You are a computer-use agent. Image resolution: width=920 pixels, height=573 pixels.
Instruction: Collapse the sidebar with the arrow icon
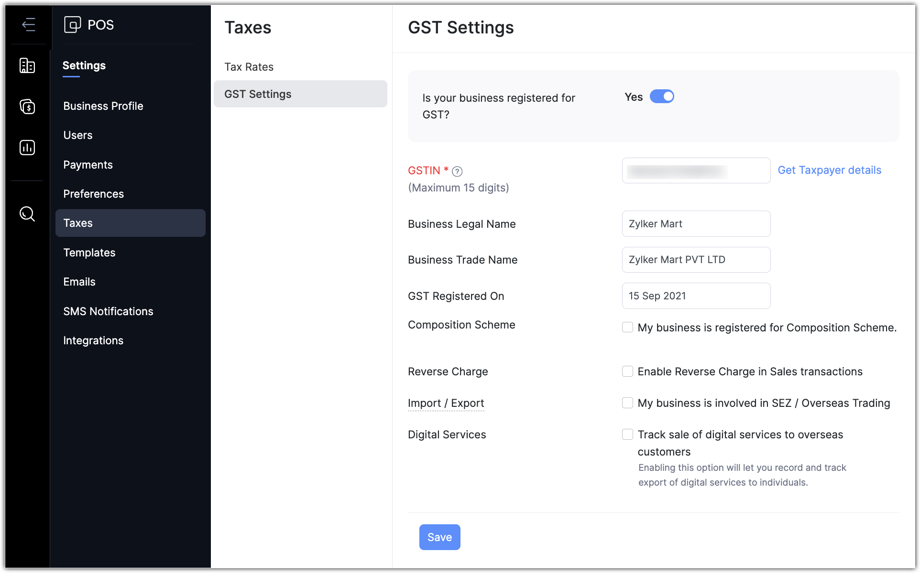[x=28, y=24]
